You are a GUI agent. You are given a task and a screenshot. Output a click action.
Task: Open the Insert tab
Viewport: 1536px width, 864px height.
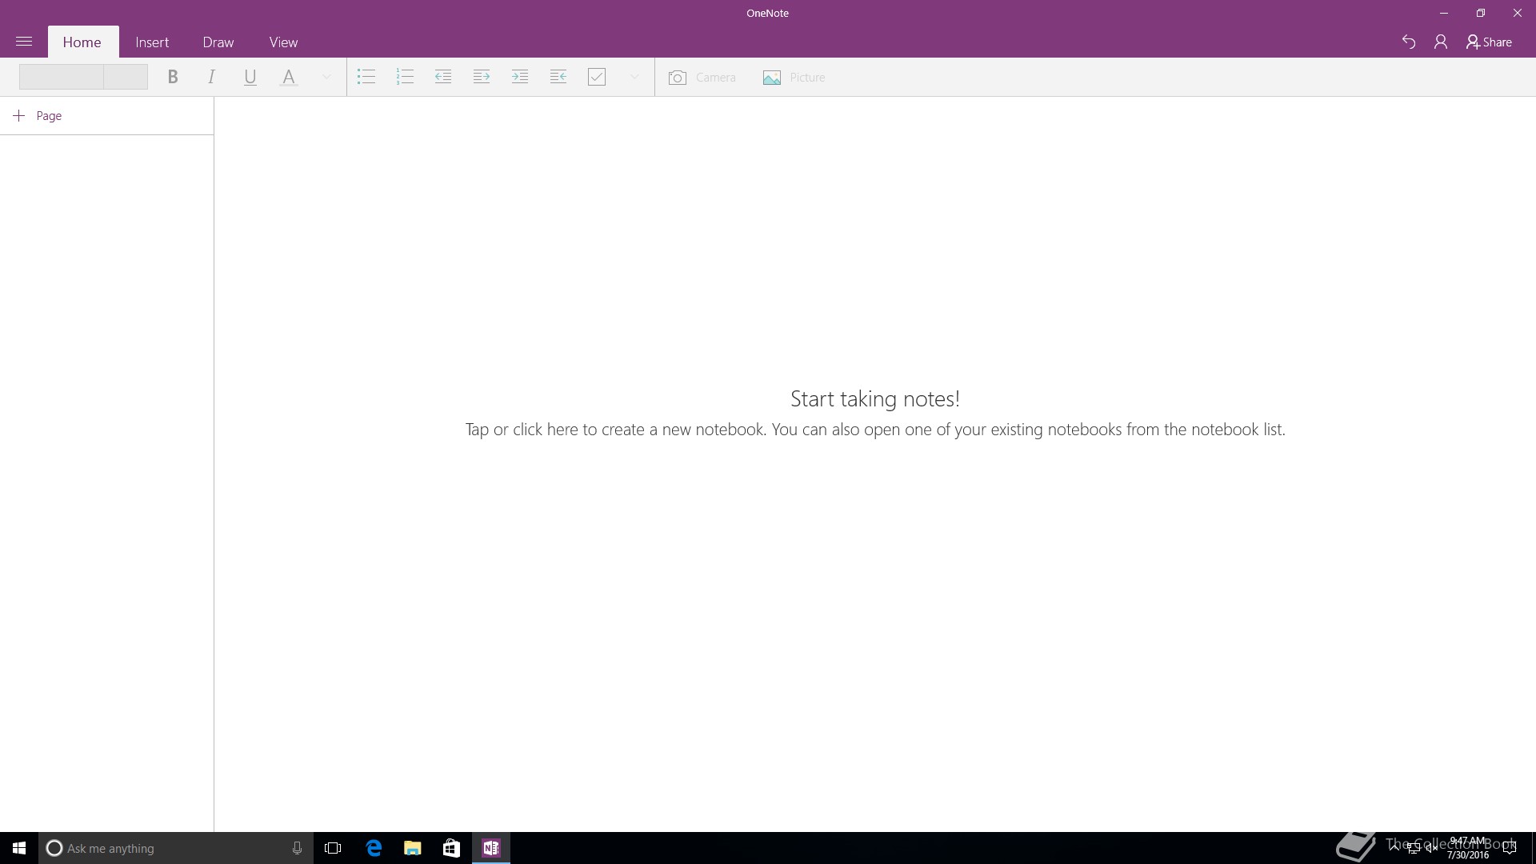click(152, 42)
